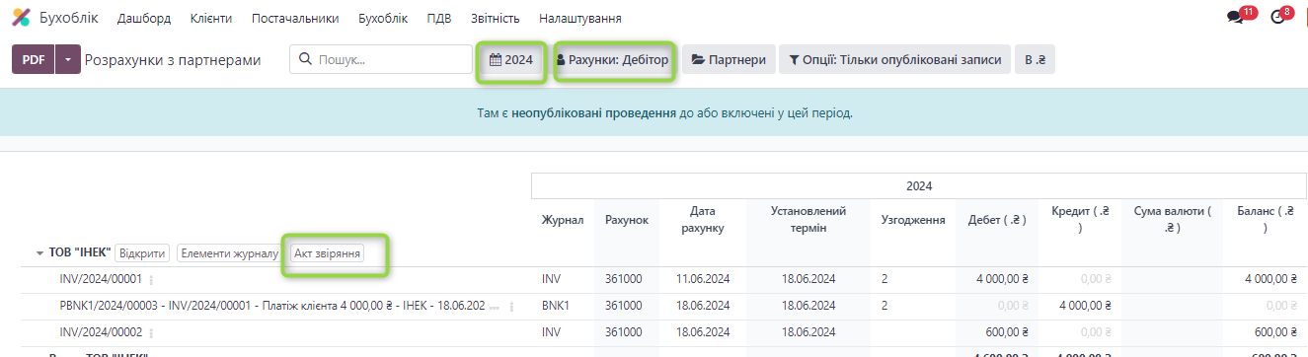Click the three-dot icon next to INV/2024/00001
Screen dimensions: 1308x357
pyautogui.click(x=151, y=280)
